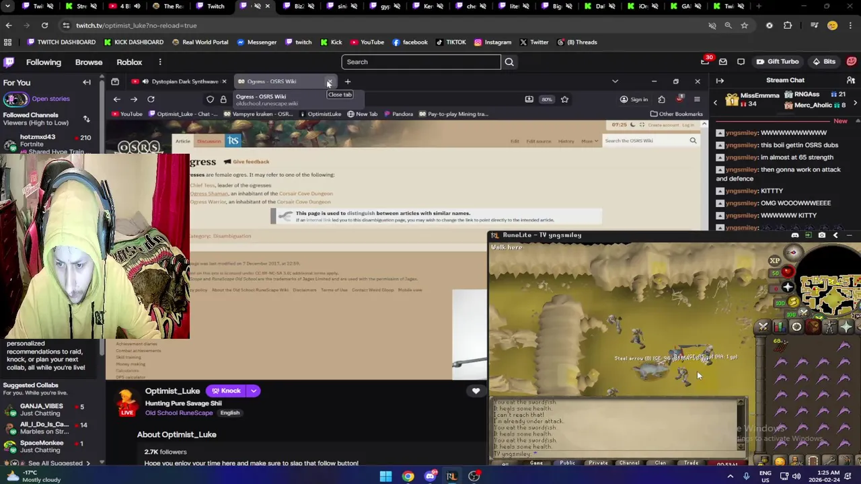Open the Ogress Shaman wiki link
The width and height of the screenshot is (861, 484).
click(209, 194)
